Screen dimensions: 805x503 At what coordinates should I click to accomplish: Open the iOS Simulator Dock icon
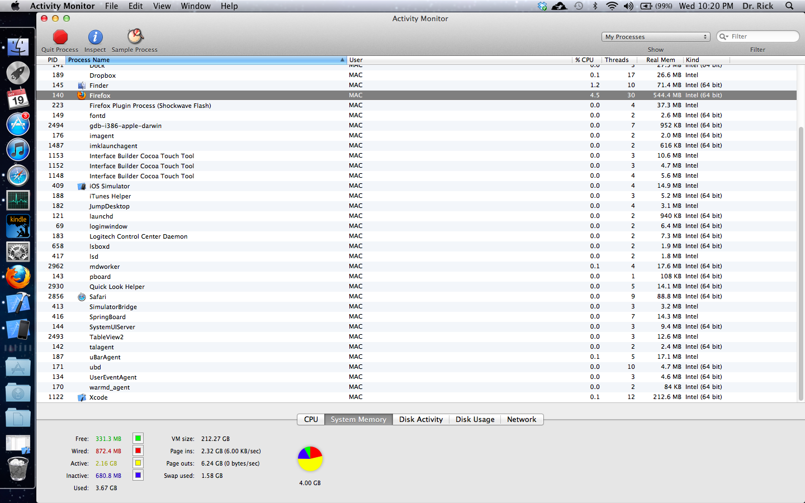(18, 329)
